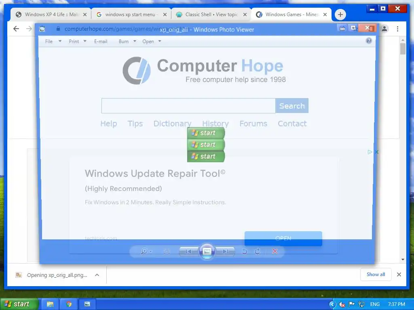Close the Windows XP 4 Life tab
This screenshot has width=414, height=310.
click(85, 15)
